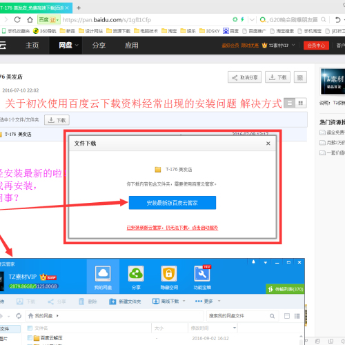Switch to the 应用 navigation tab
The height and width of the screenshot is (345, 345).
coord(132,45)
